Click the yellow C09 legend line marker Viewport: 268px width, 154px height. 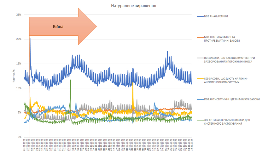tap(200, 78)
